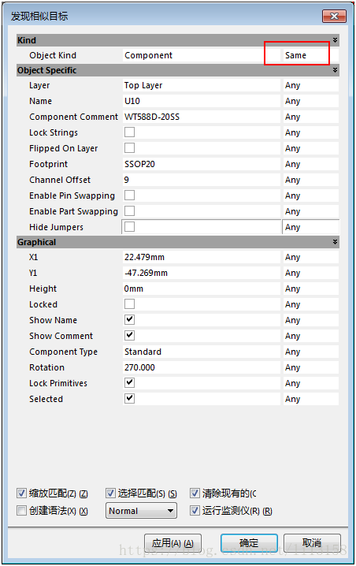Image resolution: width=356 pixels, height=566 pixels.
Task: Change Component Type match option from Any
Action: 310,352
